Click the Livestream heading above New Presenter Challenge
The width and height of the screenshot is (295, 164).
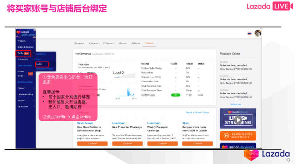(x=119, y=123)
